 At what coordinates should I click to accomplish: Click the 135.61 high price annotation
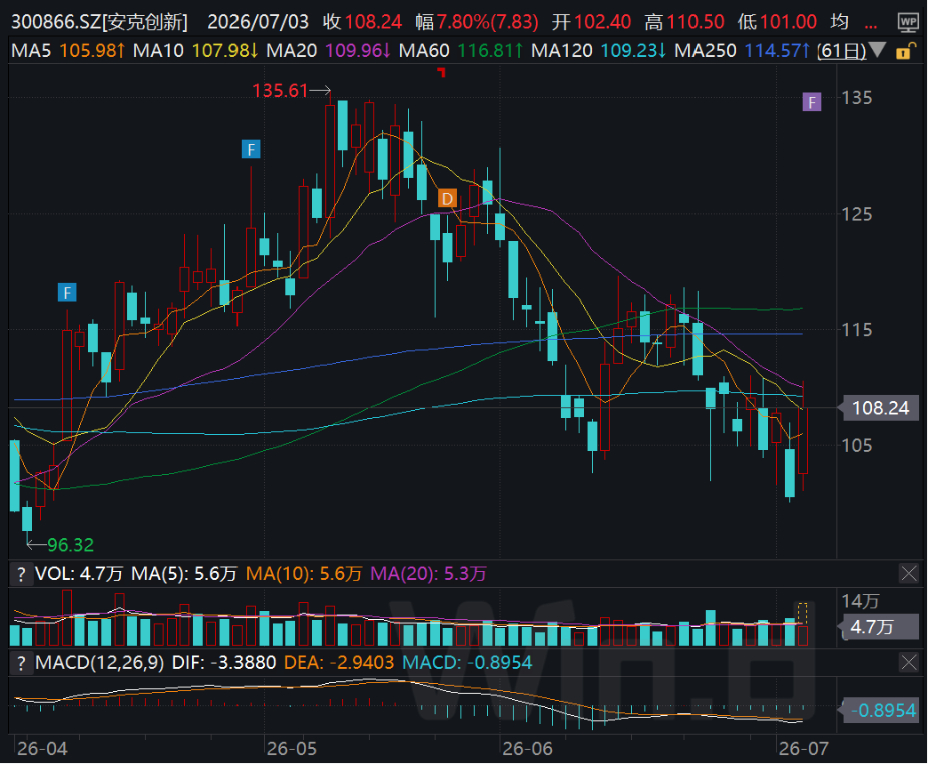[280, 91]
